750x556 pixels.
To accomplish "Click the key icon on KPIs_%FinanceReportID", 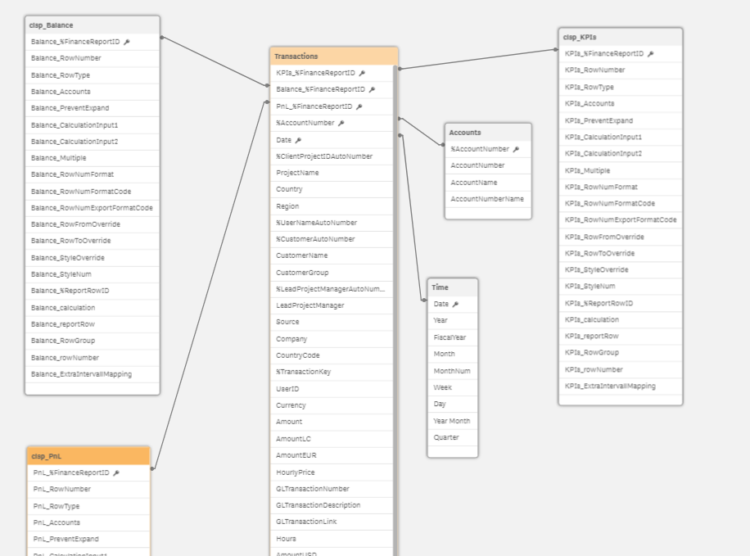I will click(x=653, y=53).
